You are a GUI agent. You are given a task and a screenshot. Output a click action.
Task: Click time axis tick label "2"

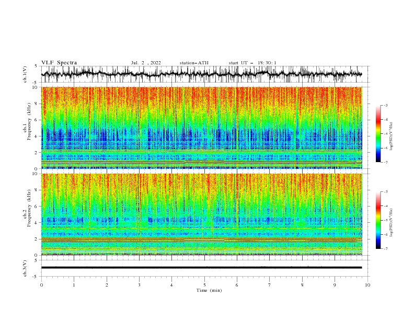[x=107, y=285]
